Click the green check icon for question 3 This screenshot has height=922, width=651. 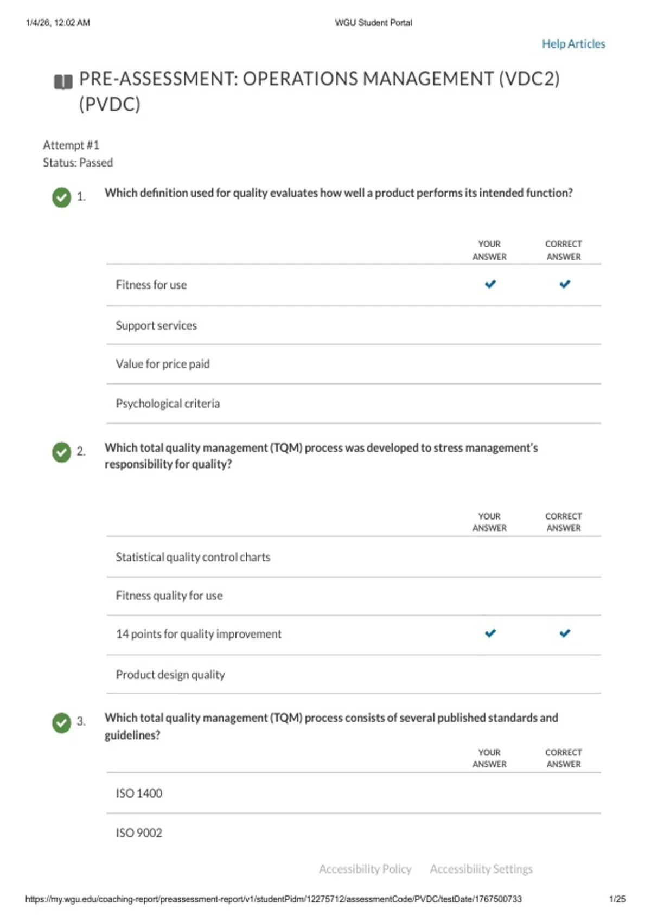[62, 722]
